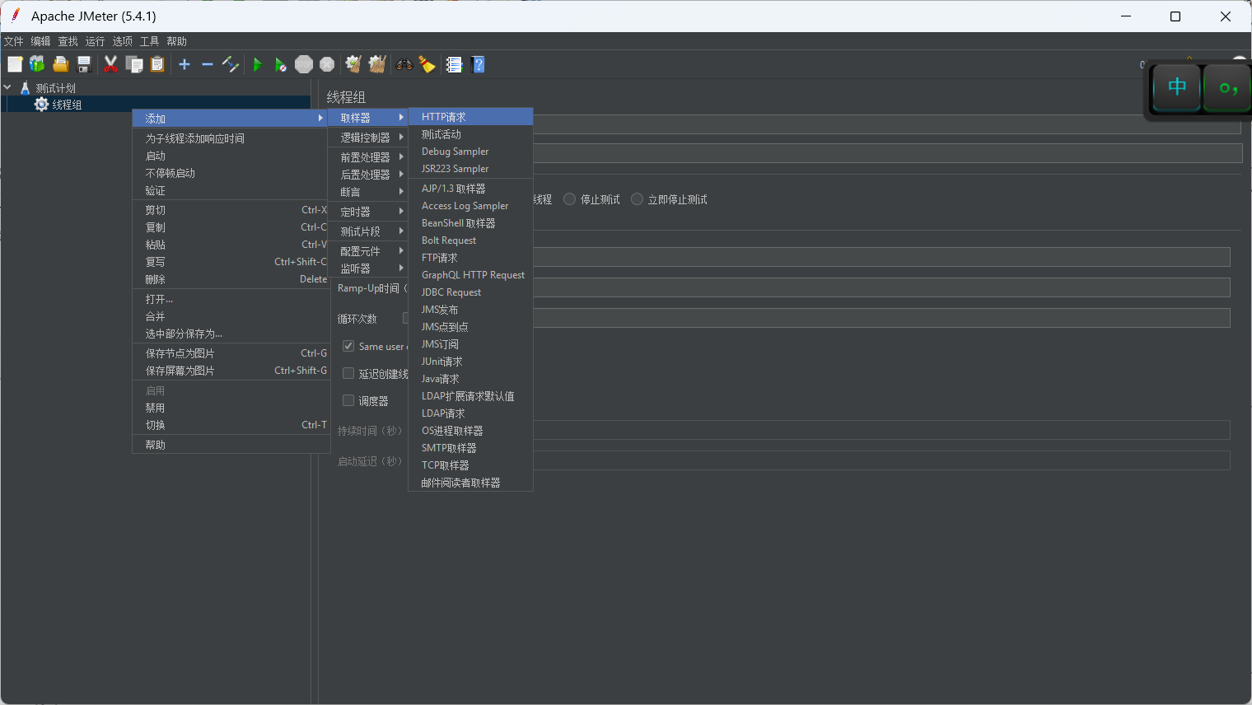Click the Clear All double broom icon
1252x705 pixels.
click(377, 64)
